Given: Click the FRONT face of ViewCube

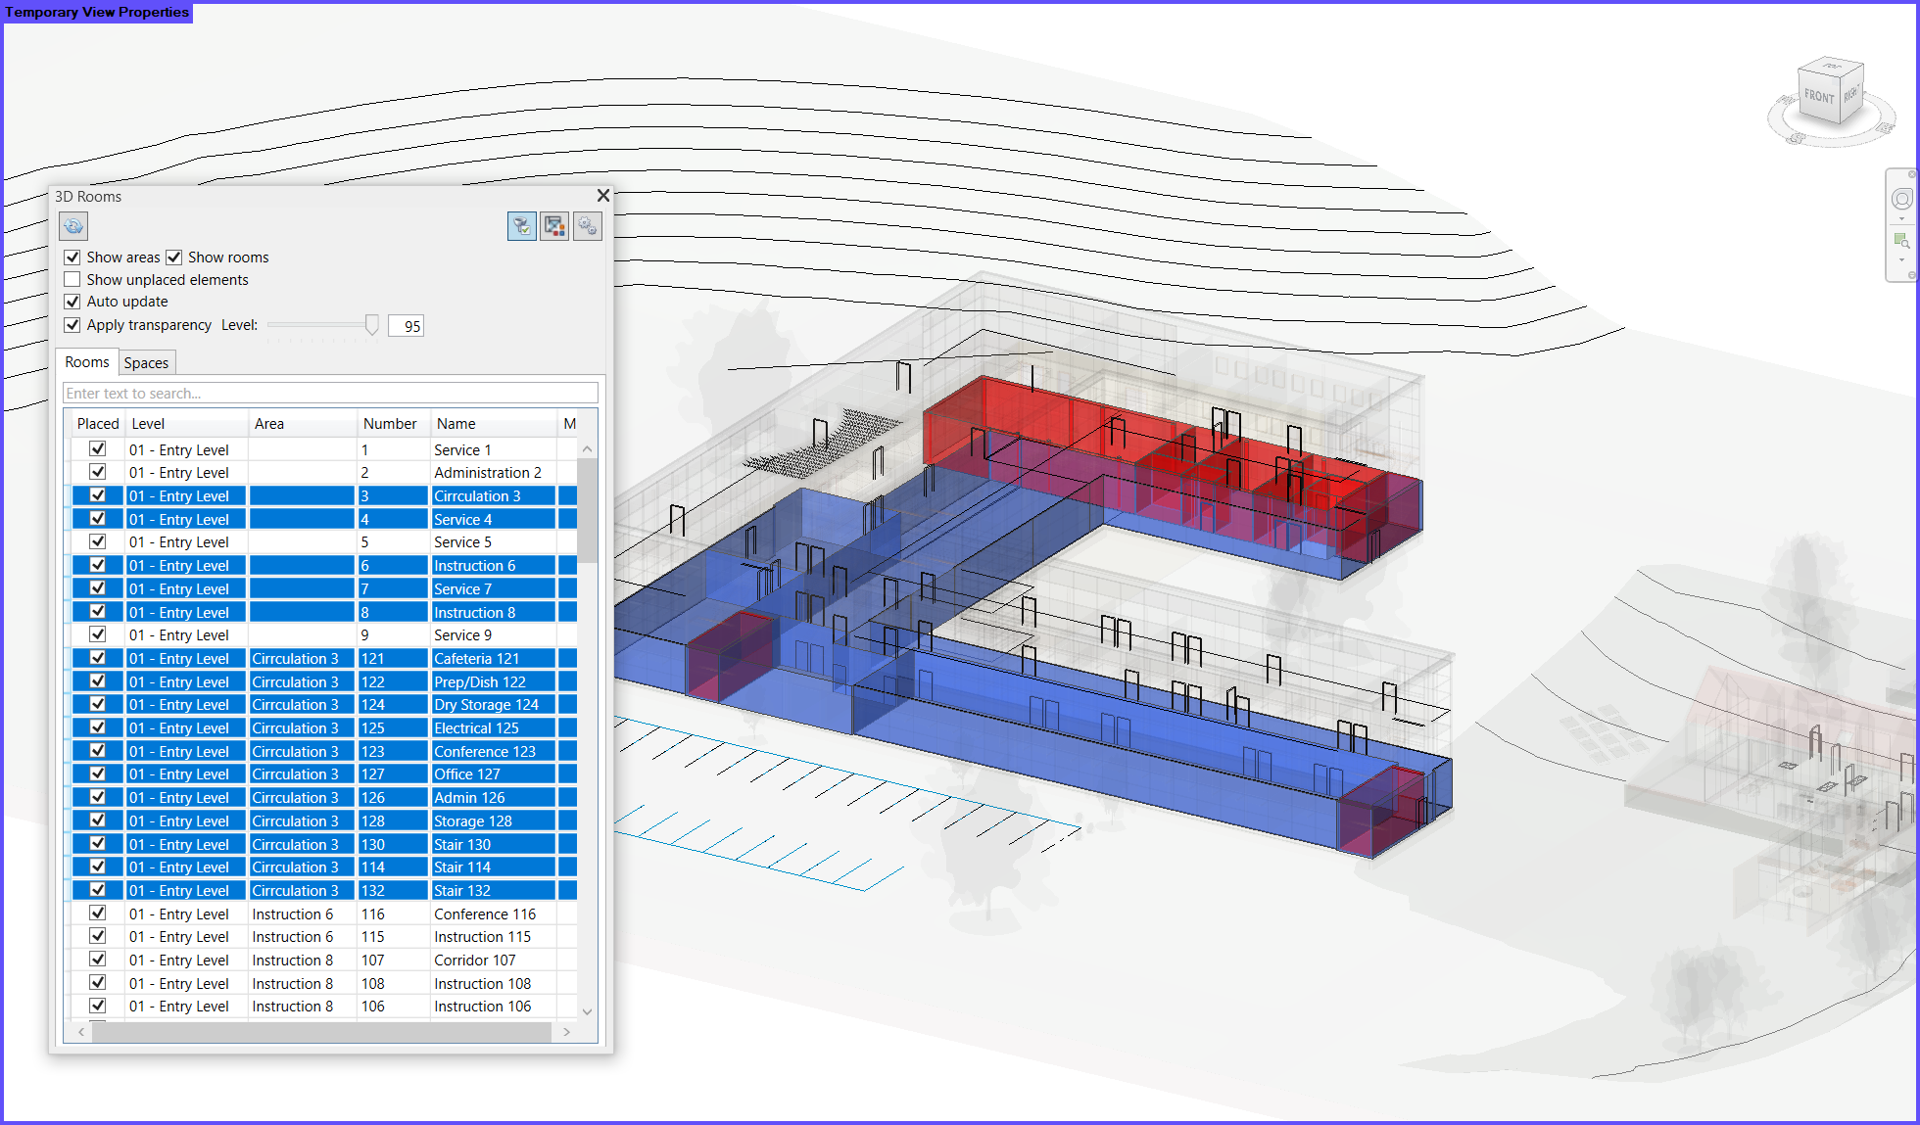Looking at the screenshot, I should pyautogui.click(x=1819, y=97).
